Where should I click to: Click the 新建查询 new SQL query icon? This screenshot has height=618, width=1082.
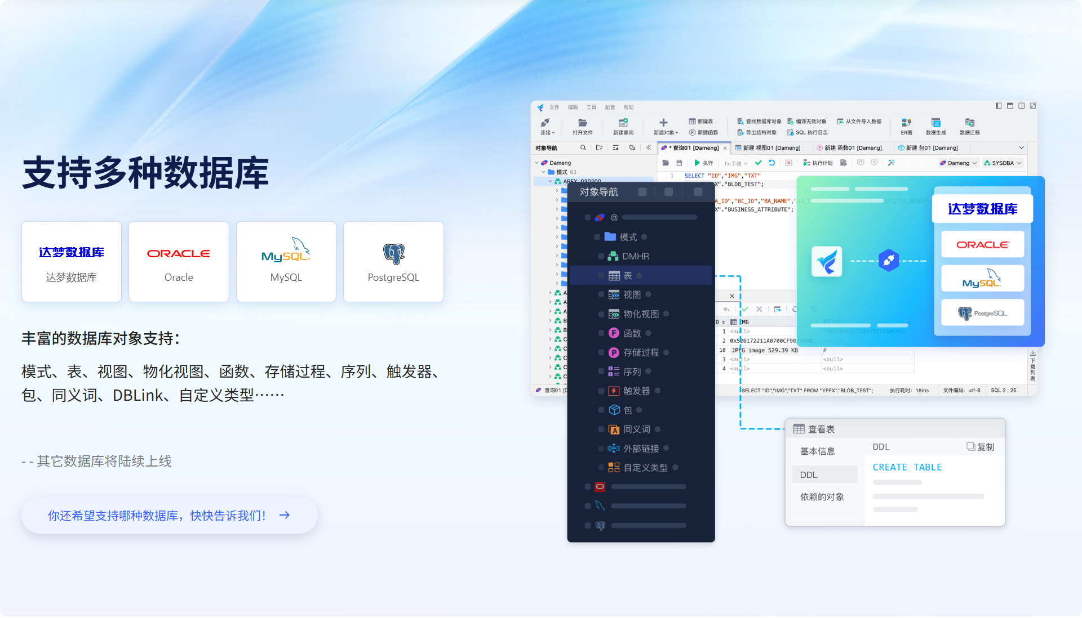tap(623, 123)
